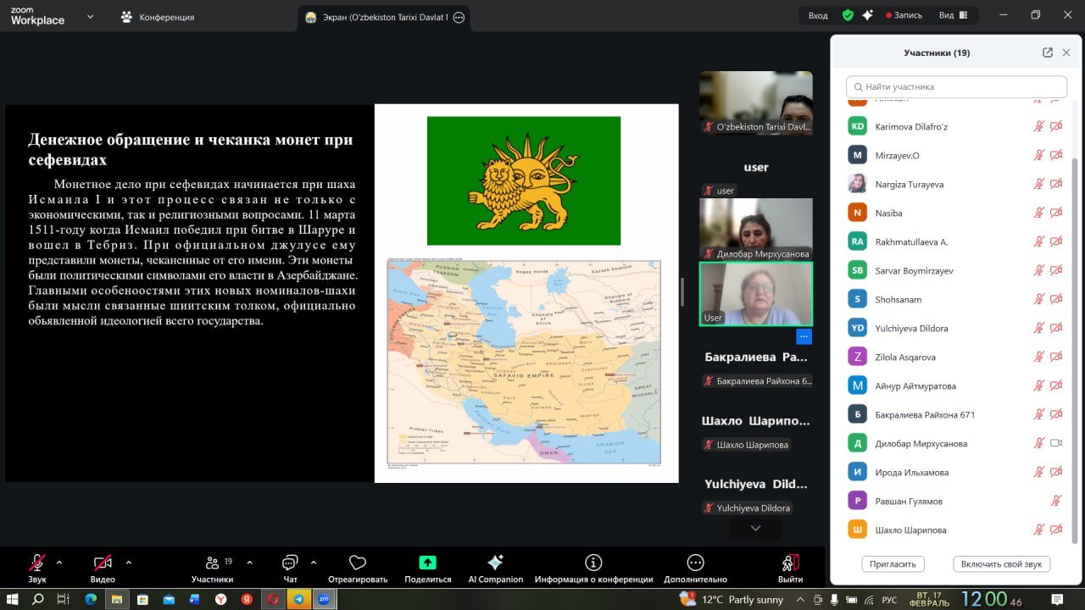Viewport: 1085px width, 610px height.
Task: Click the participant search field
Action: (956, 86)
